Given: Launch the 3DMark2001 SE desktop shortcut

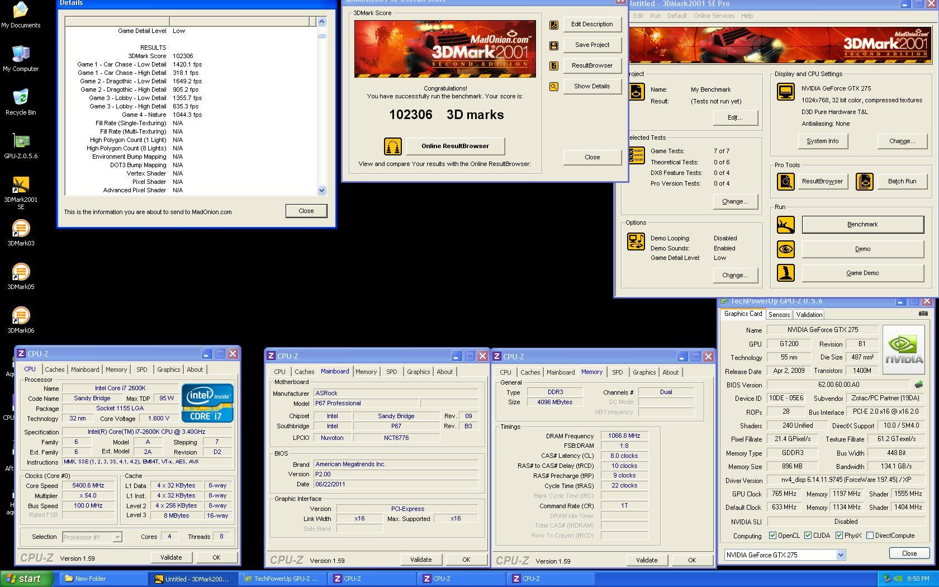Looking at the screenshot, I should [21, 193].
